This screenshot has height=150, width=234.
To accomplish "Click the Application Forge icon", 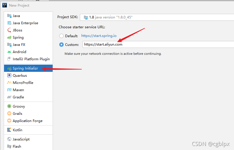I will (9, 121).
